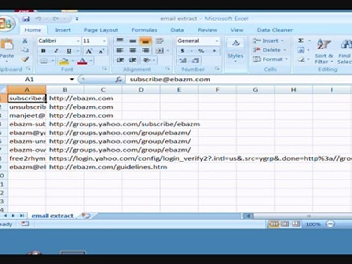The image size is (352, 264).
Task: Click Delete in Cells group
Action: point(269,50)
